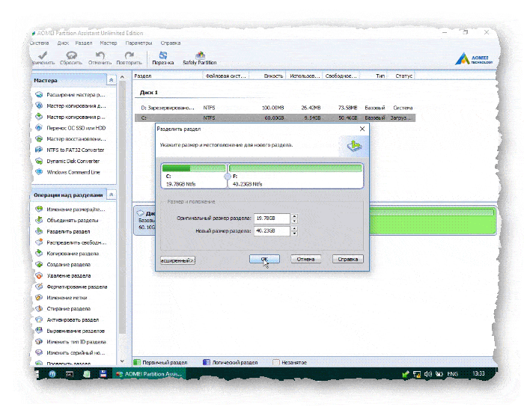The width and height of the screenshot is (527, 407).
Task: Expand the Расширенный options in dialog
Action: pyautogui.click(x=178, y=260)
